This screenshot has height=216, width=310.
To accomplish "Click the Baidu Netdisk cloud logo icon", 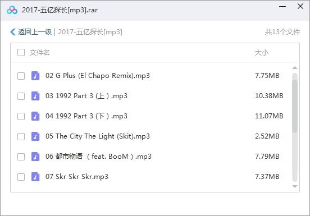I will [x=12, y=10].
